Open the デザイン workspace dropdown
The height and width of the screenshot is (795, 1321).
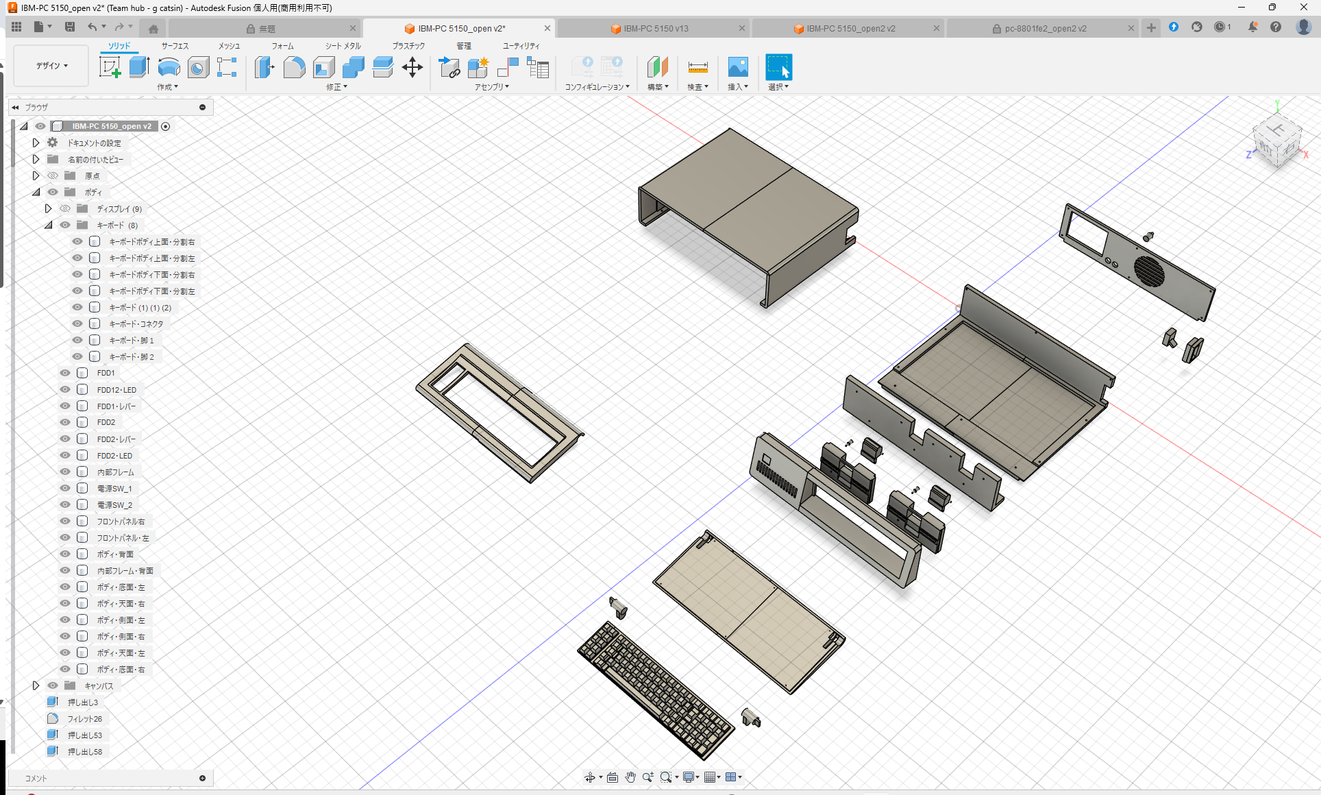click(50, 65)
